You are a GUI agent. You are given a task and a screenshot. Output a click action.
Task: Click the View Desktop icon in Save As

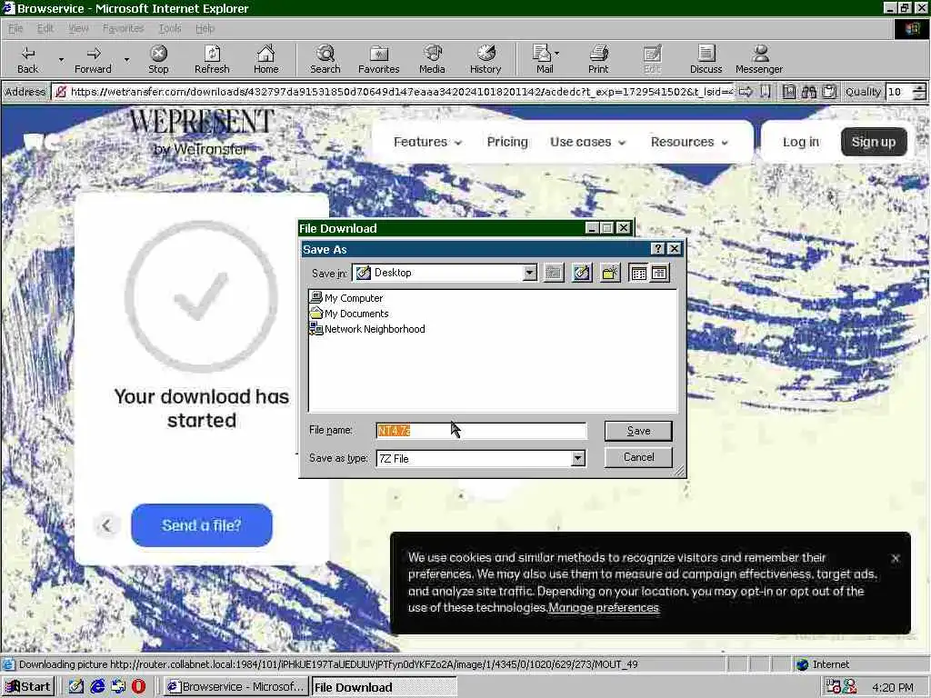582,273
